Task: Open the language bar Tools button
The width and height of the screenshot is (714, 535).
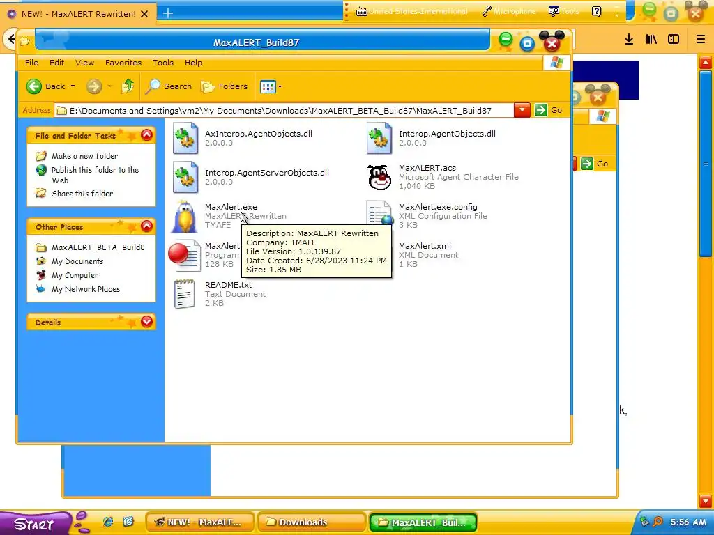Action: point(563,11)
